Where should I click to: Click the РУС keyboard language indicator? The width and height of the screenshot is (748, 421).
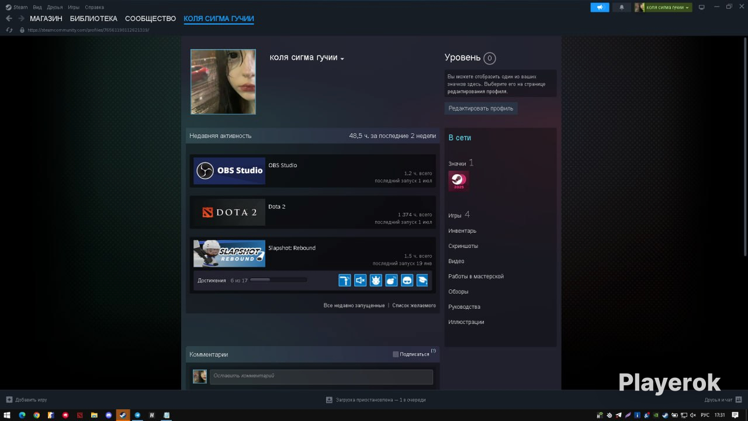(x=705, y=415)
